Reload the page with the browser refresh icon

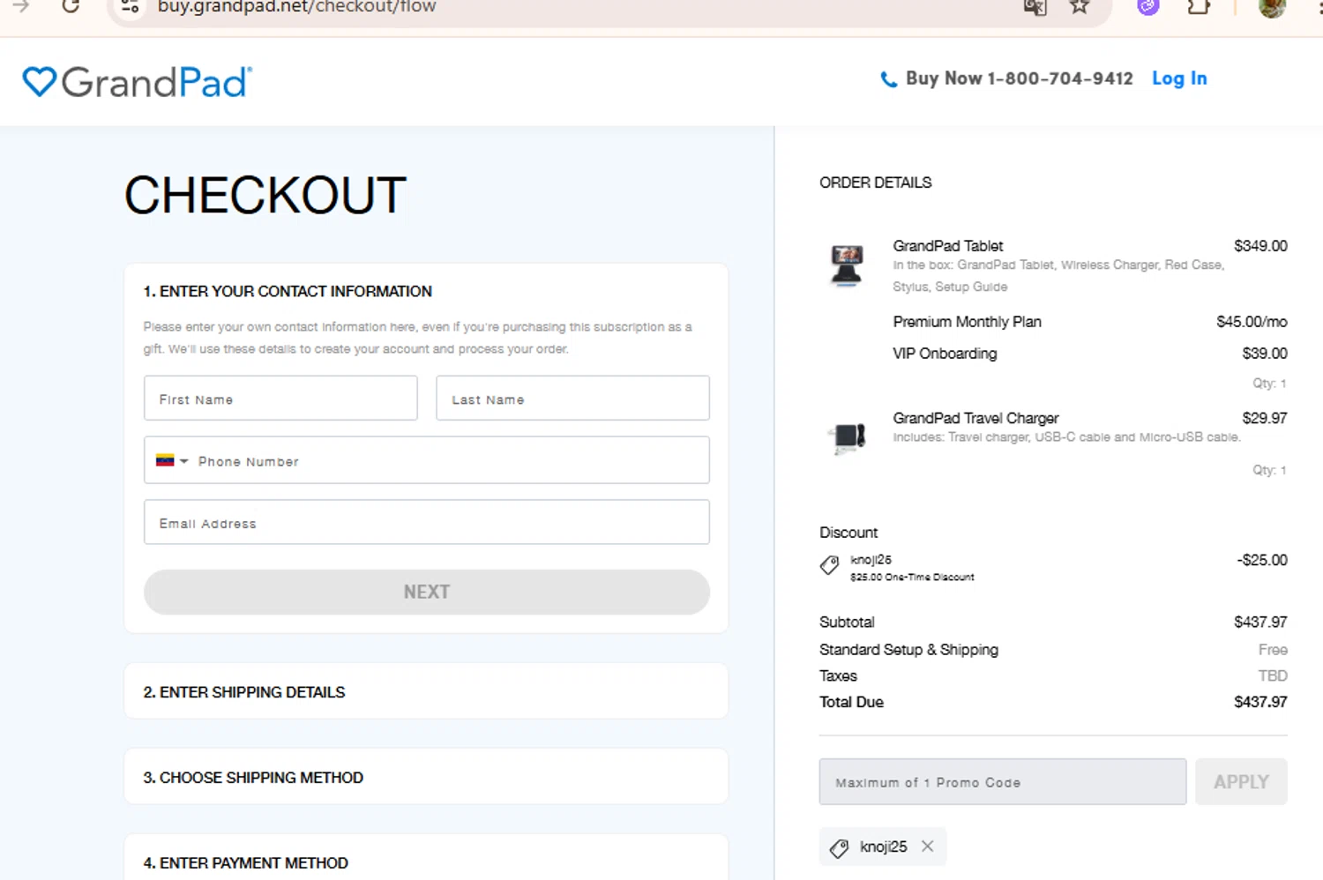coord(71,7)
